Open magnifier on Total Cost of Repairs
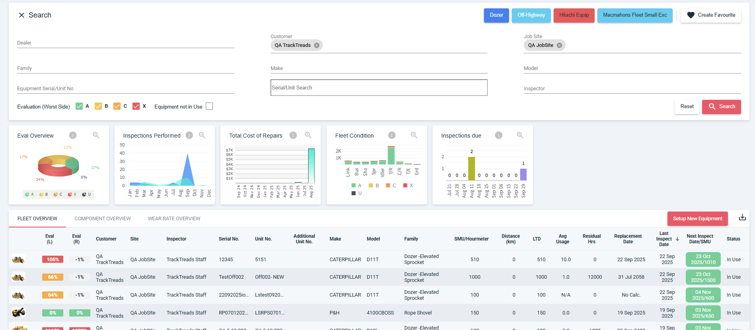This screenshot has height=330, width=755. pos(308,135)
